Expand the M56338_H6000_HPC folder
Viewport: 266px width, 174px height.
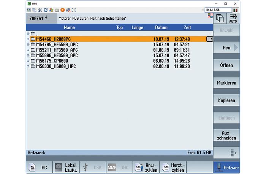pos(28,66)
